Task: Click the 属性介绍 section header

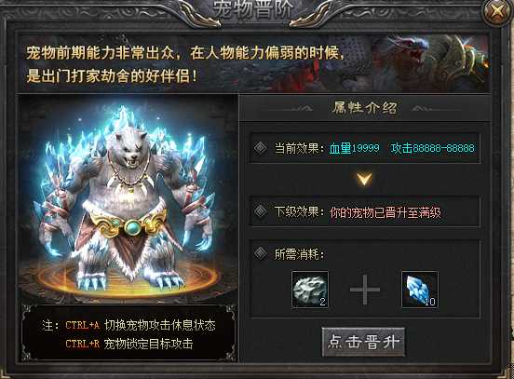Action: pyautogui.click(x=364, y=107)
